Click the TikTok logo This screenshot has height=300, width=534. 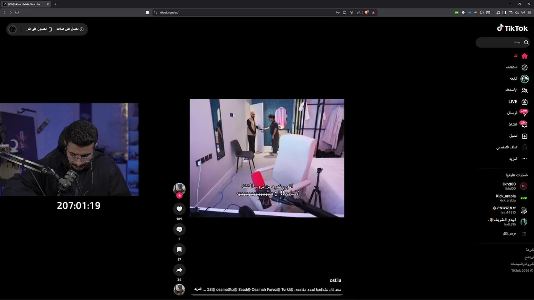click(x=512, y=28)
